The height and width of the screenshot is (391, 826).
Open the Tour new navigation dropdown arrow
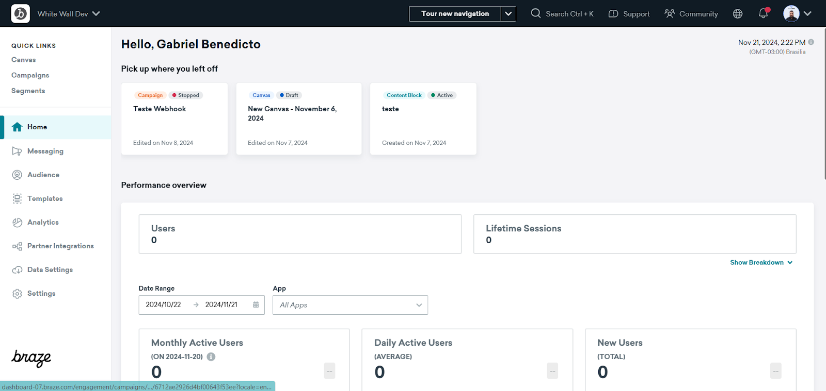(x=509, y=14)
